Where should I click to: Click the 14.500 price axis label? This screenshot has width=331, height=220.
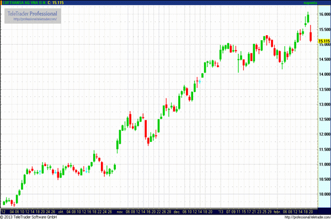pyautogui.click(x=323, y=59)
